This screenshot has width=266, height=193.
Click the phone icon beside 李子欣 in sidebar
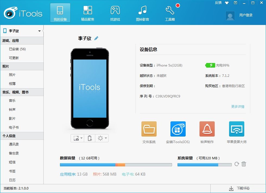click(x=5, y=31)
